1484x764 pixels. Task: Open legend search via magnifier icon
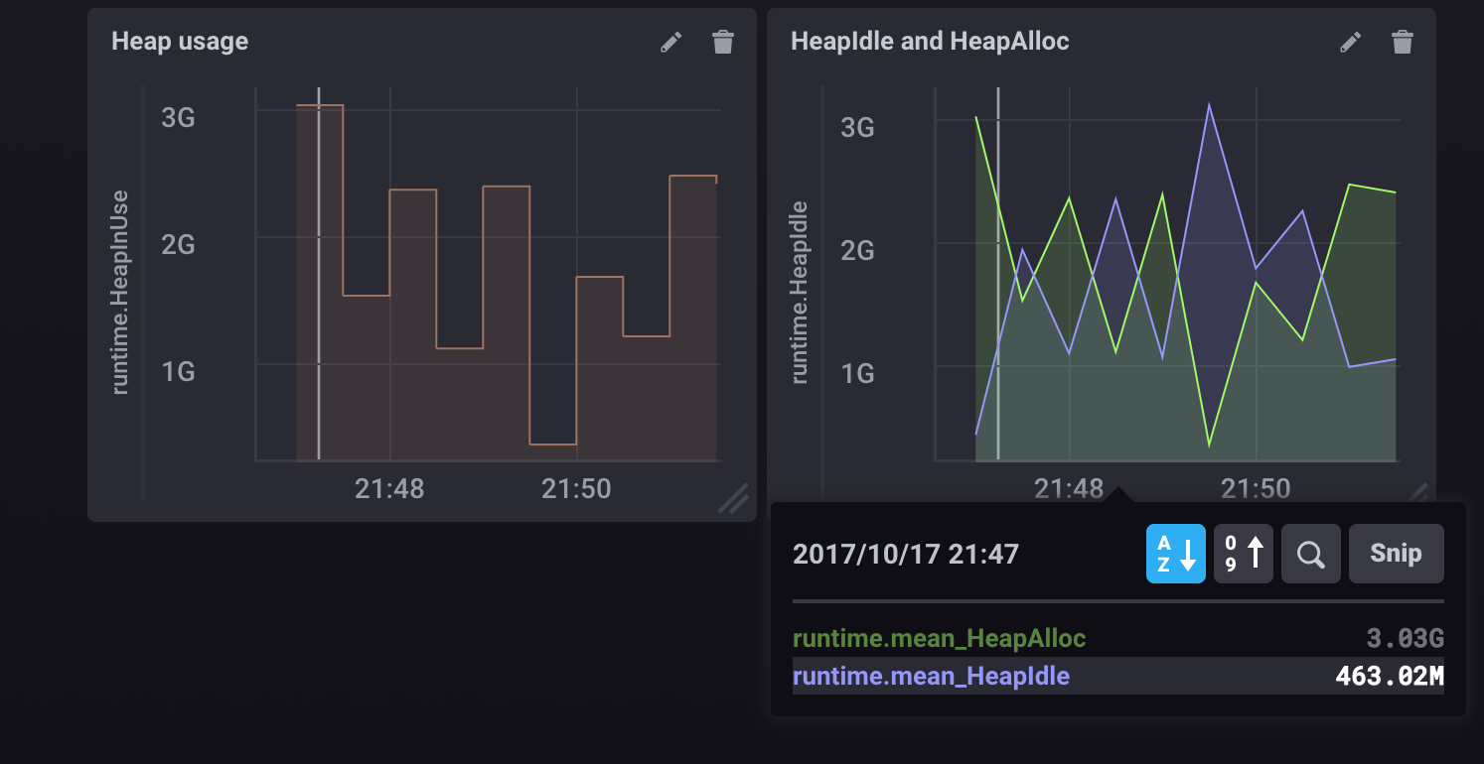[x=1310, y=554]
